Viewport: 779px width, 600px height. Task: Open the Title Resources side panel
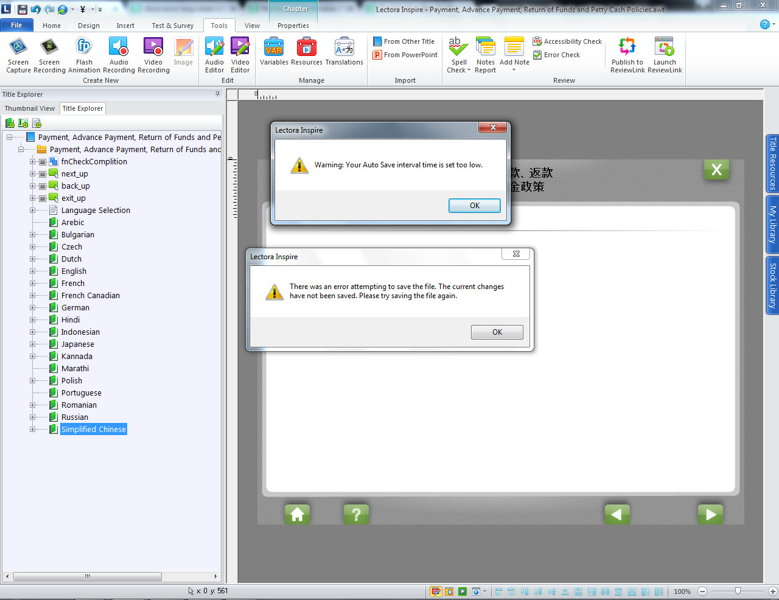[772, 164]
